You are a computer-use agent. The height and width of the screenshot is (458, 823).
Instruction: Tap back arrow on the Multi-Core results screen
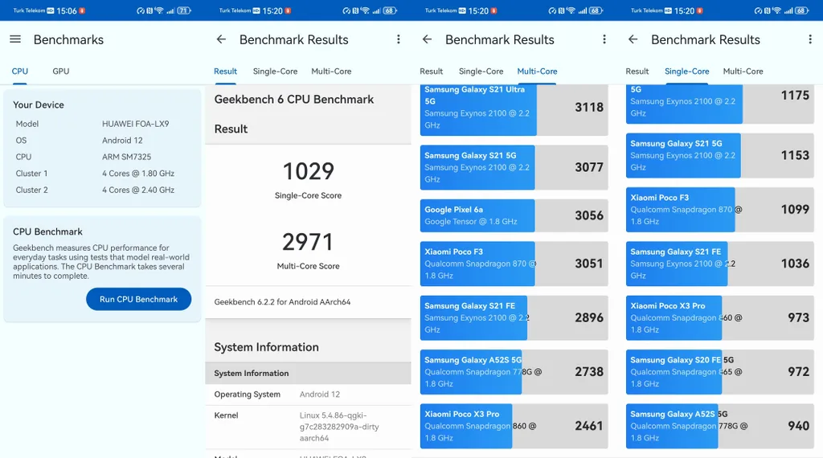point(428,39)
